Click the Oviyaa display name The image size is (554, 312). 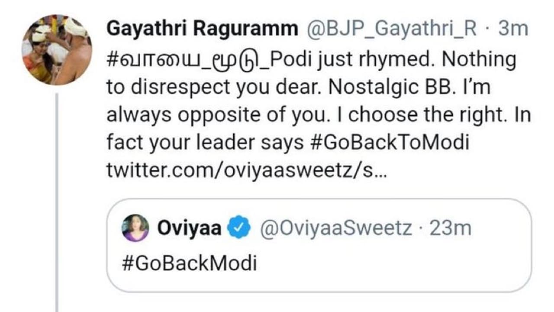pyautogui.click(x=189, y=228)
